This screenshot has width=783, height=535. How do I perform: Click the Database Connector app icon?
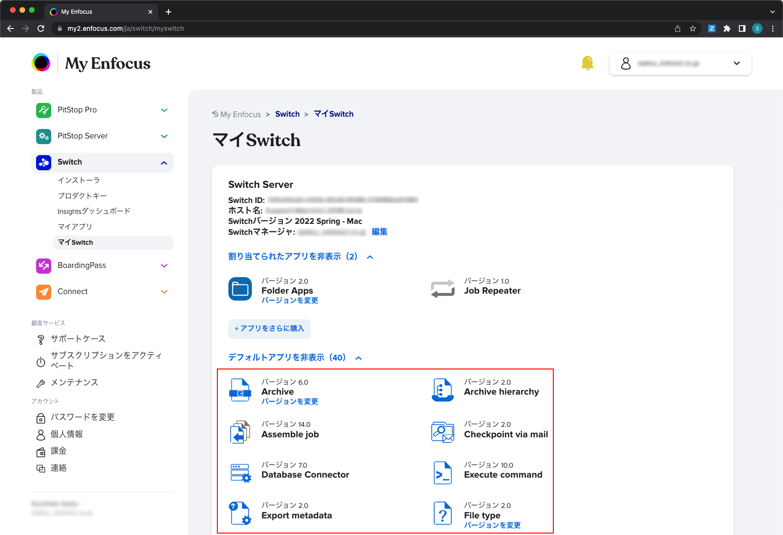coord(241,473)
